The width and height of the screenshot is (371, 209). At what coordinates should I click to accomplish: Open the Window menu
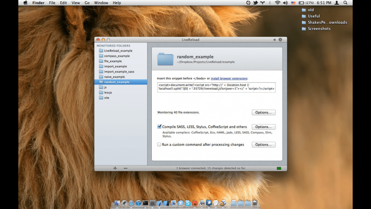click(101, 3)
